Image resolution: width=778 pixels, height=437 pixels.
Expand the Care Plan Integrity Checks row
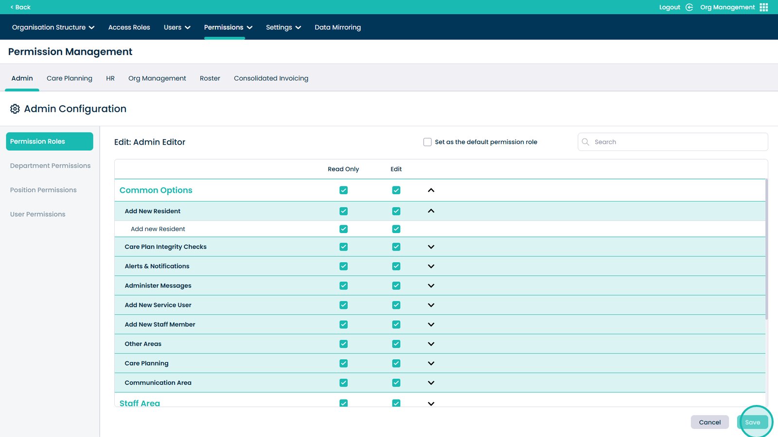click(431, 247)
